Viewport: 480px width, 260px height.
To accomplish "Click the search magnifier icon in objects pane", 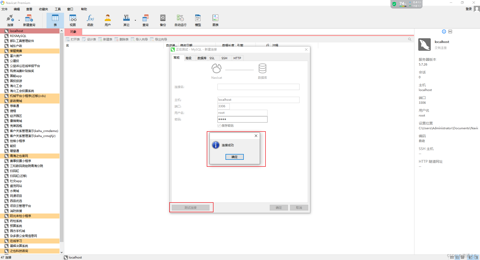I will pyautogui.click(x=409, y=39).
